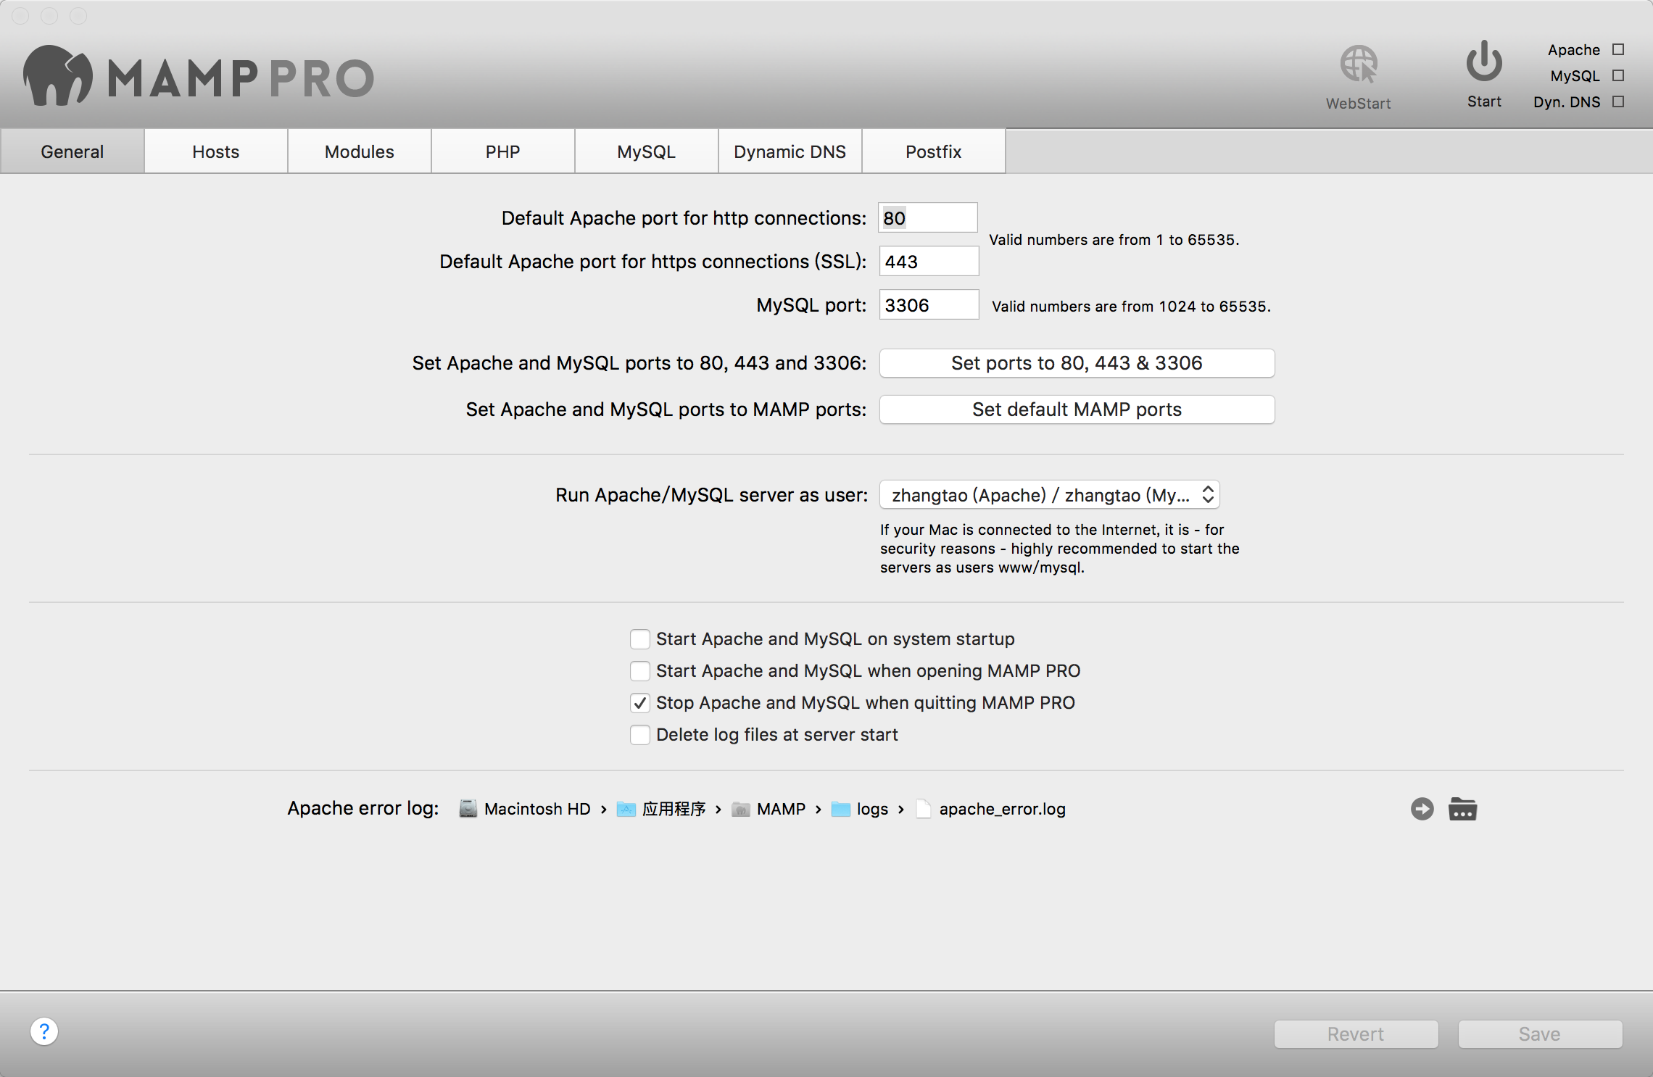Click the window close button
This screenshot has width=1653, height=1077.
pos(20,15)
